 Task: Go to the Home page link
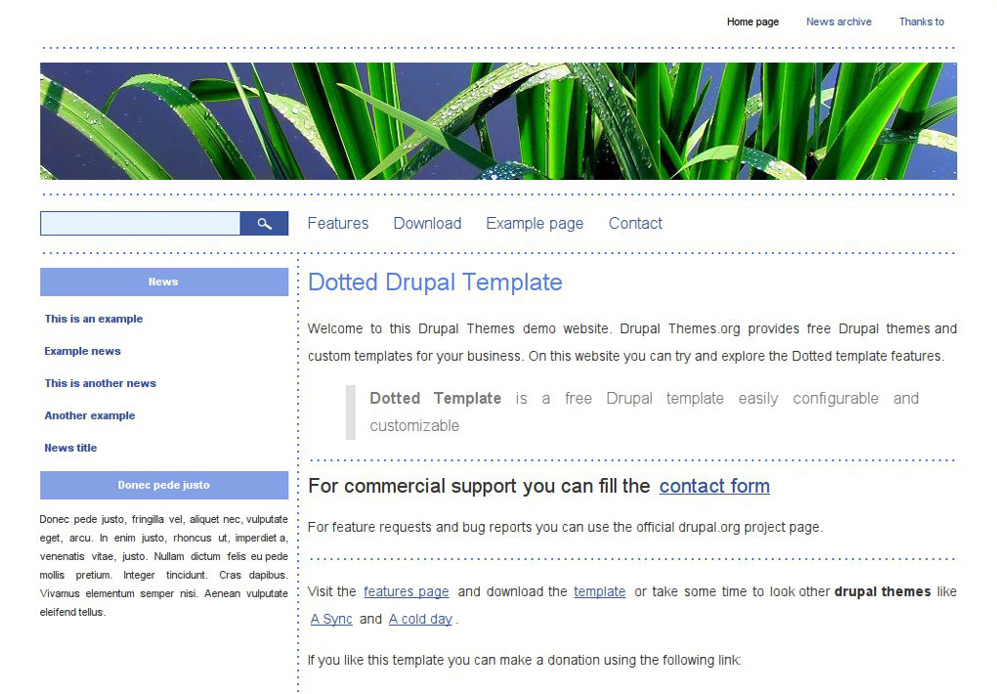click(752, 22)
